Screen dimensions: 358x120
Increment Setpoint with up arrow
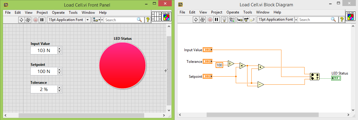(59, 69)
